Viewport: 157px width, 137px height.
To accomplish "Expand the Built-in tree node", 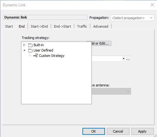I will 24,45.
